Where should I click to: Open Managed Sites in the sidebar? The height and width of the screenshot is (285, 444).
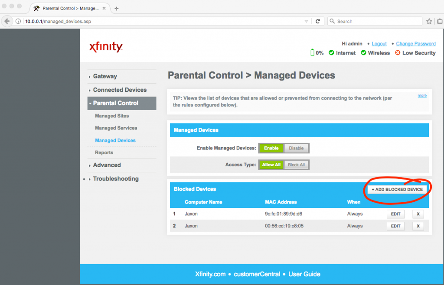click(112, 116)
